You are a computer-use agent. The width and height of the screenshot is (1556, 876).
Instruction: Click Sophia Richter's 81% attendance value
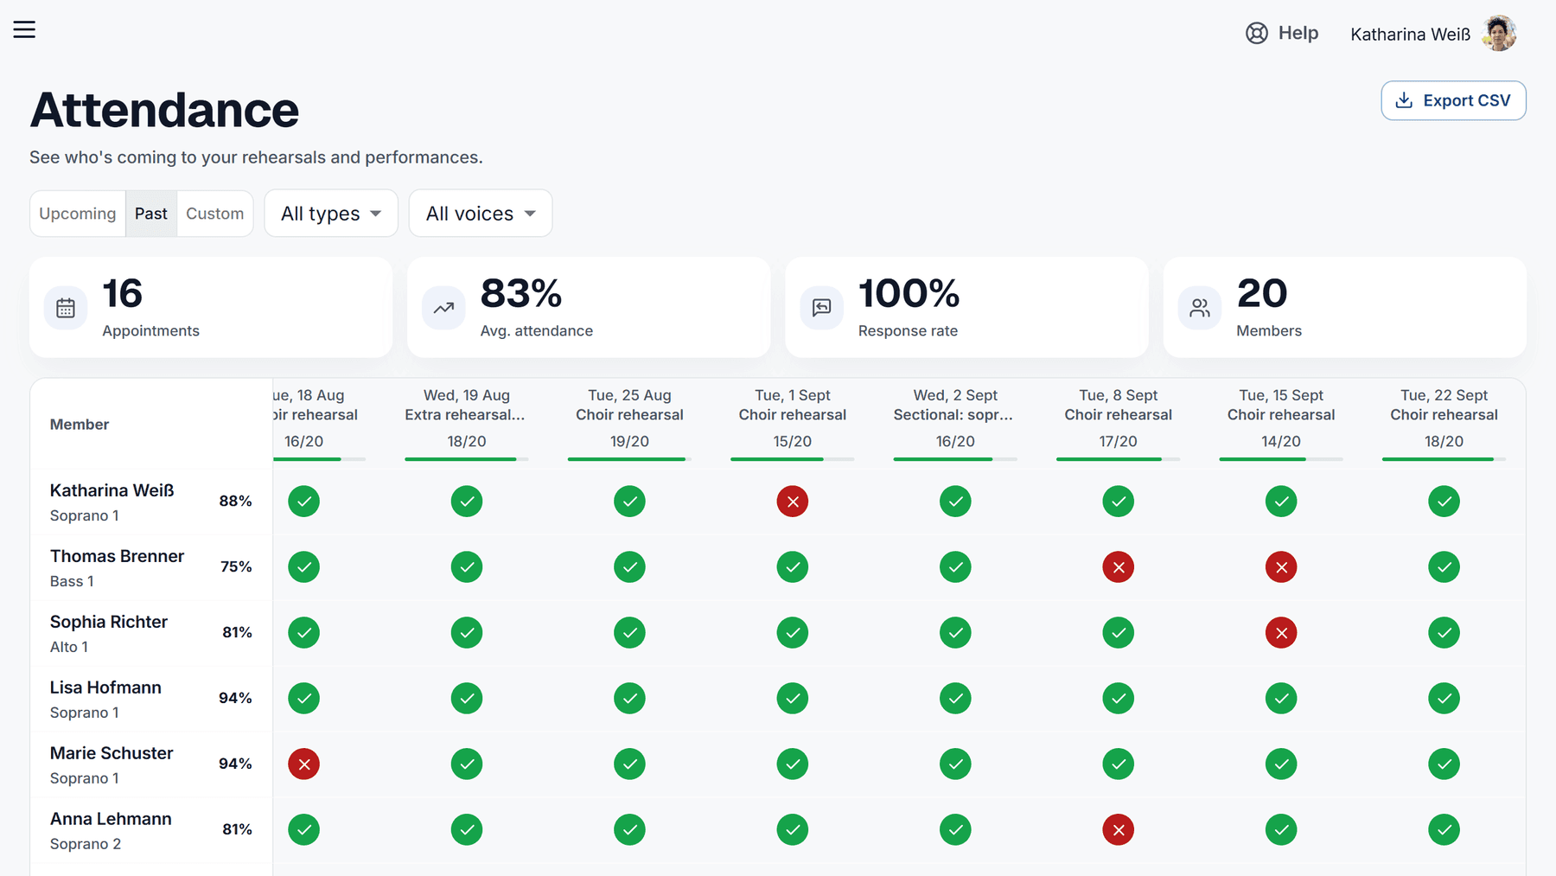click(x=237, y=632)
